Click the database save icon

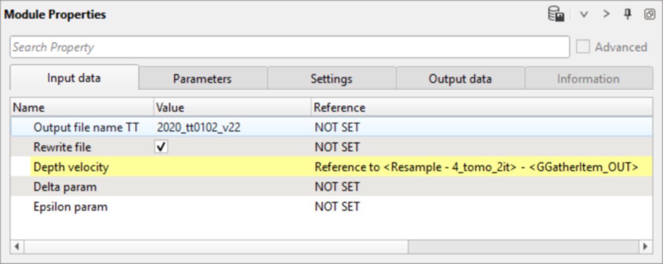point(556,14)
